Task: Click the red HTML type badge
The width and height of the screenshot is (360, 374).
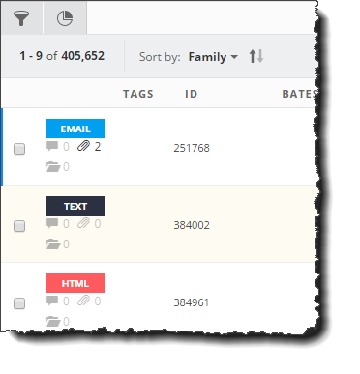Action: [x=75, y=283]
